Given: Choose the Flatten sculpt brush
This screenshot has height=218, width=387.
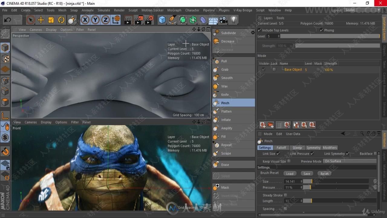Looking at the screenshot, I should (x=234, y=111).
